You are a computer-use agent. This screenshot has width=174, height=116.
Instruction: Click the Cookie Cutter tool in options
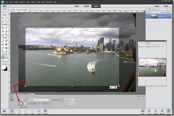coord(15,99)
